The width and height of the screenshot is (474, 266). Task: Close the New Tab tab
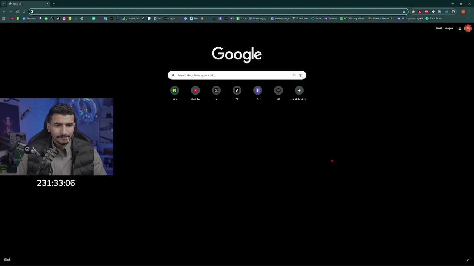tap(47, 4)
